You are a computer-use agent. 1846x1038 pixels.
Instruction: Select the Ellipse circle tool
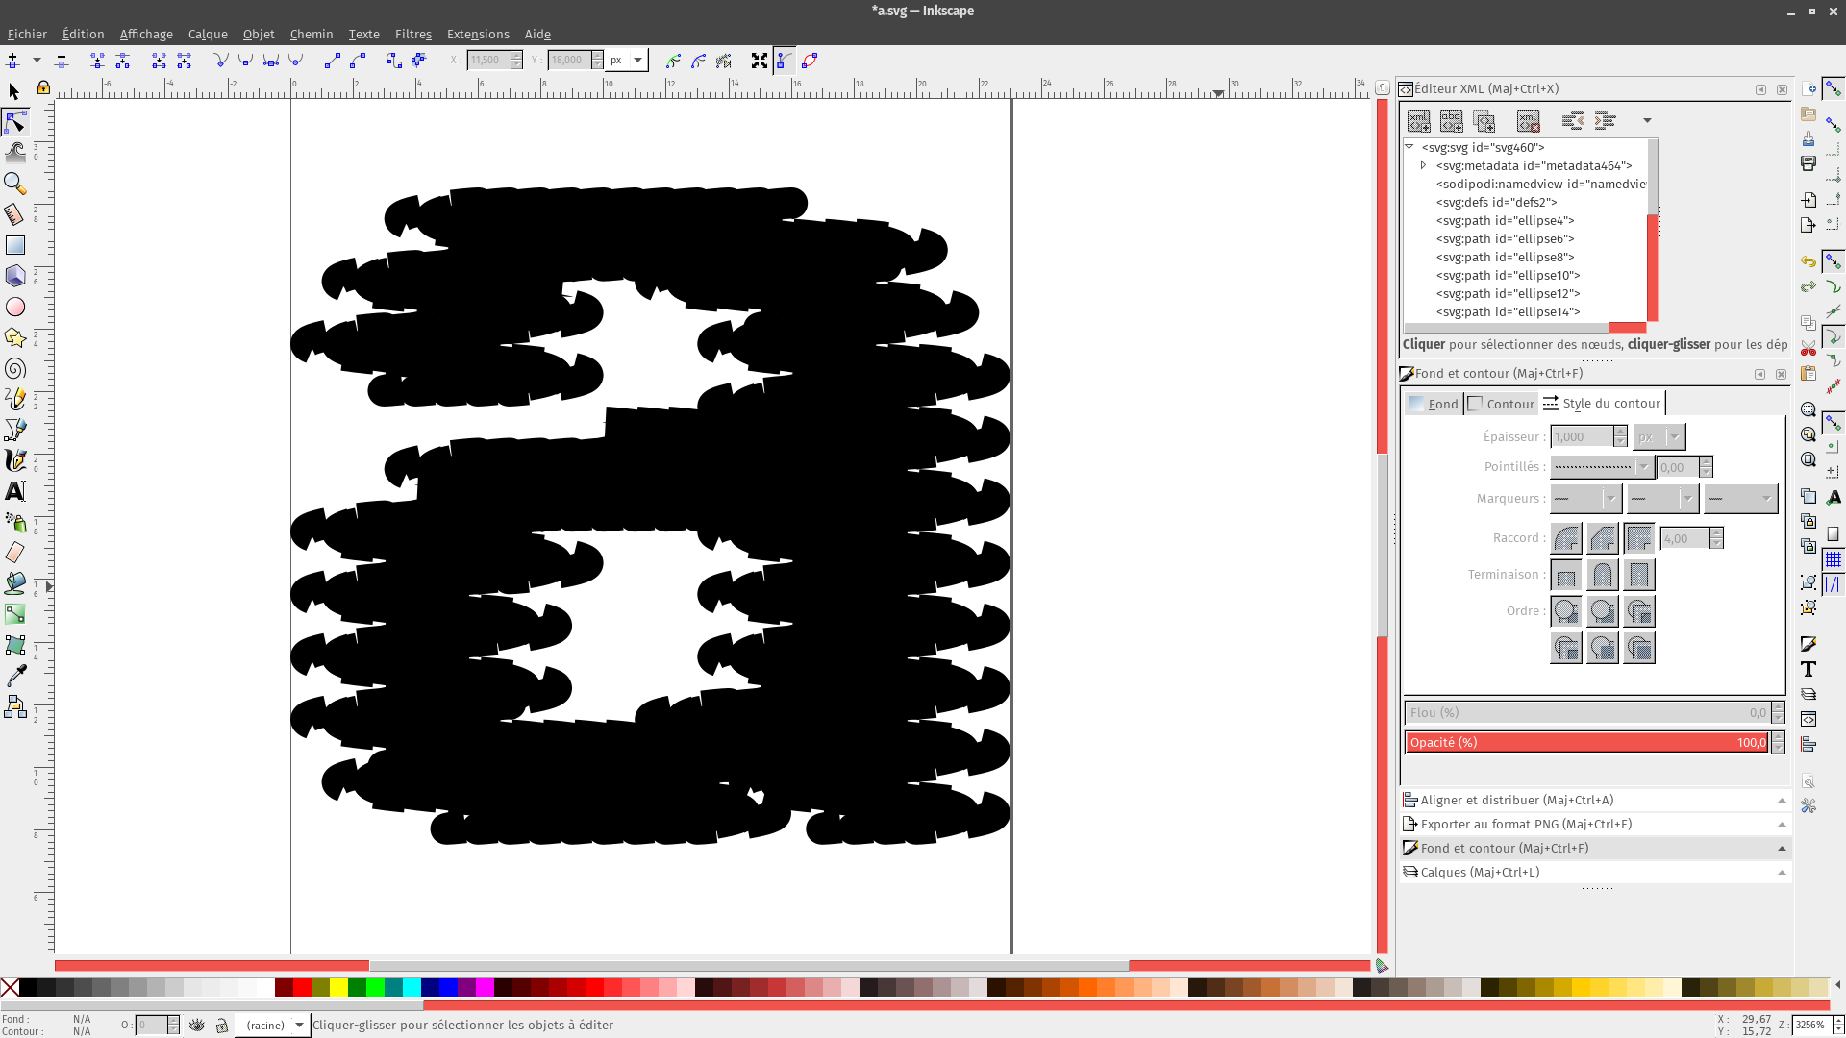tap(15, 307)
